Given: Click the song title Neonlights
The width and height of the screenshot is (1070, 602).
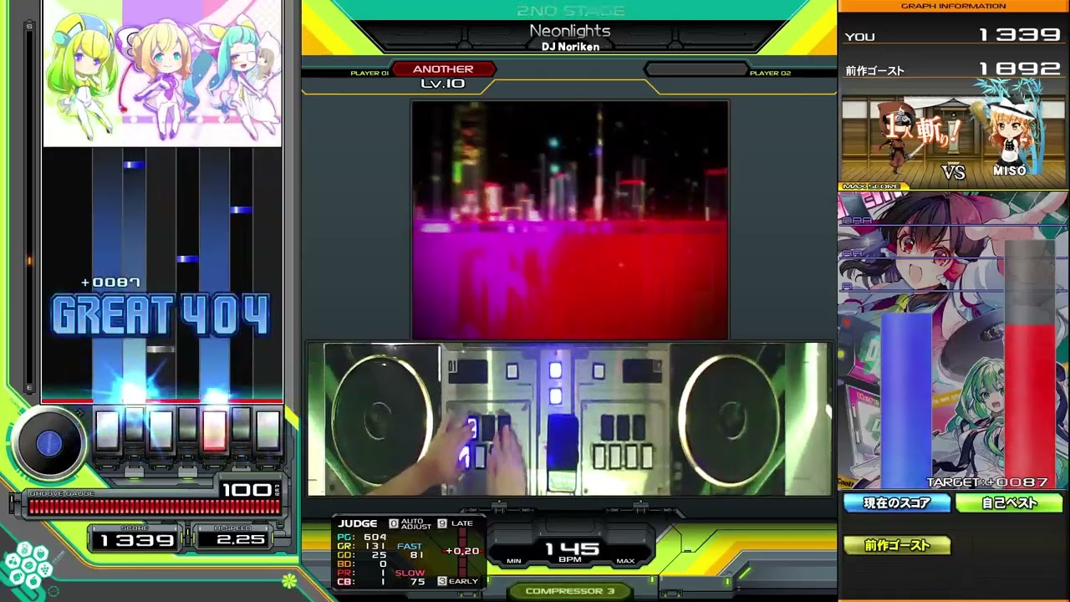Looking at the screenshot, I should tap(570, 31).
